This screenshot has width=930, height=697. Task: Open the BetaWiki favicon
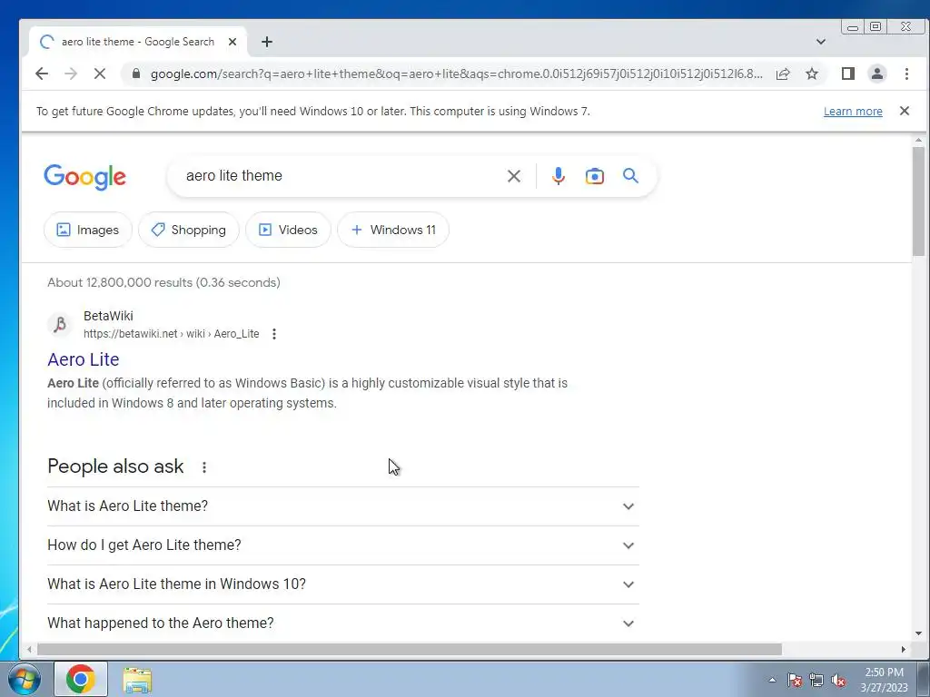(60, 324)
